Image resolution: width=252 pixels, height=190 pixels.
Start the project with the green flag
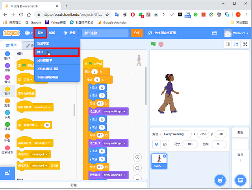click(153, 44)
